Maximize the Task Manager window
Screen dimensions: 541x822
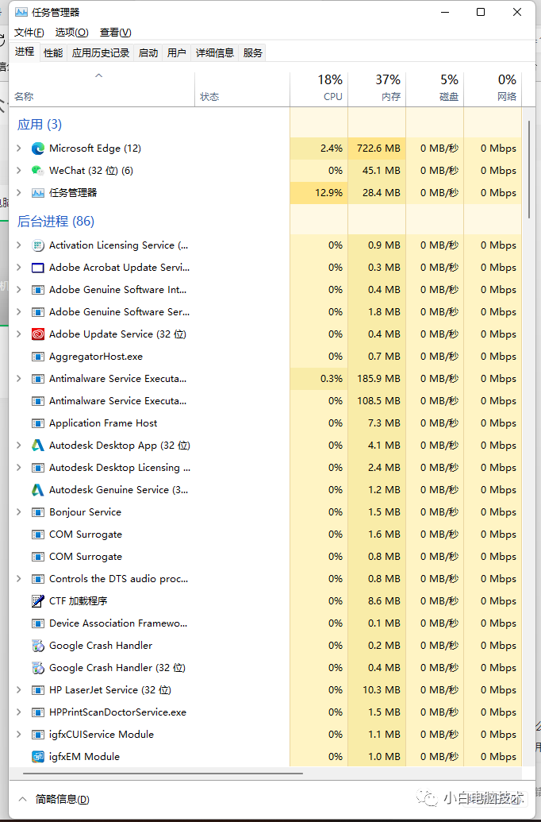pos(480,12)
